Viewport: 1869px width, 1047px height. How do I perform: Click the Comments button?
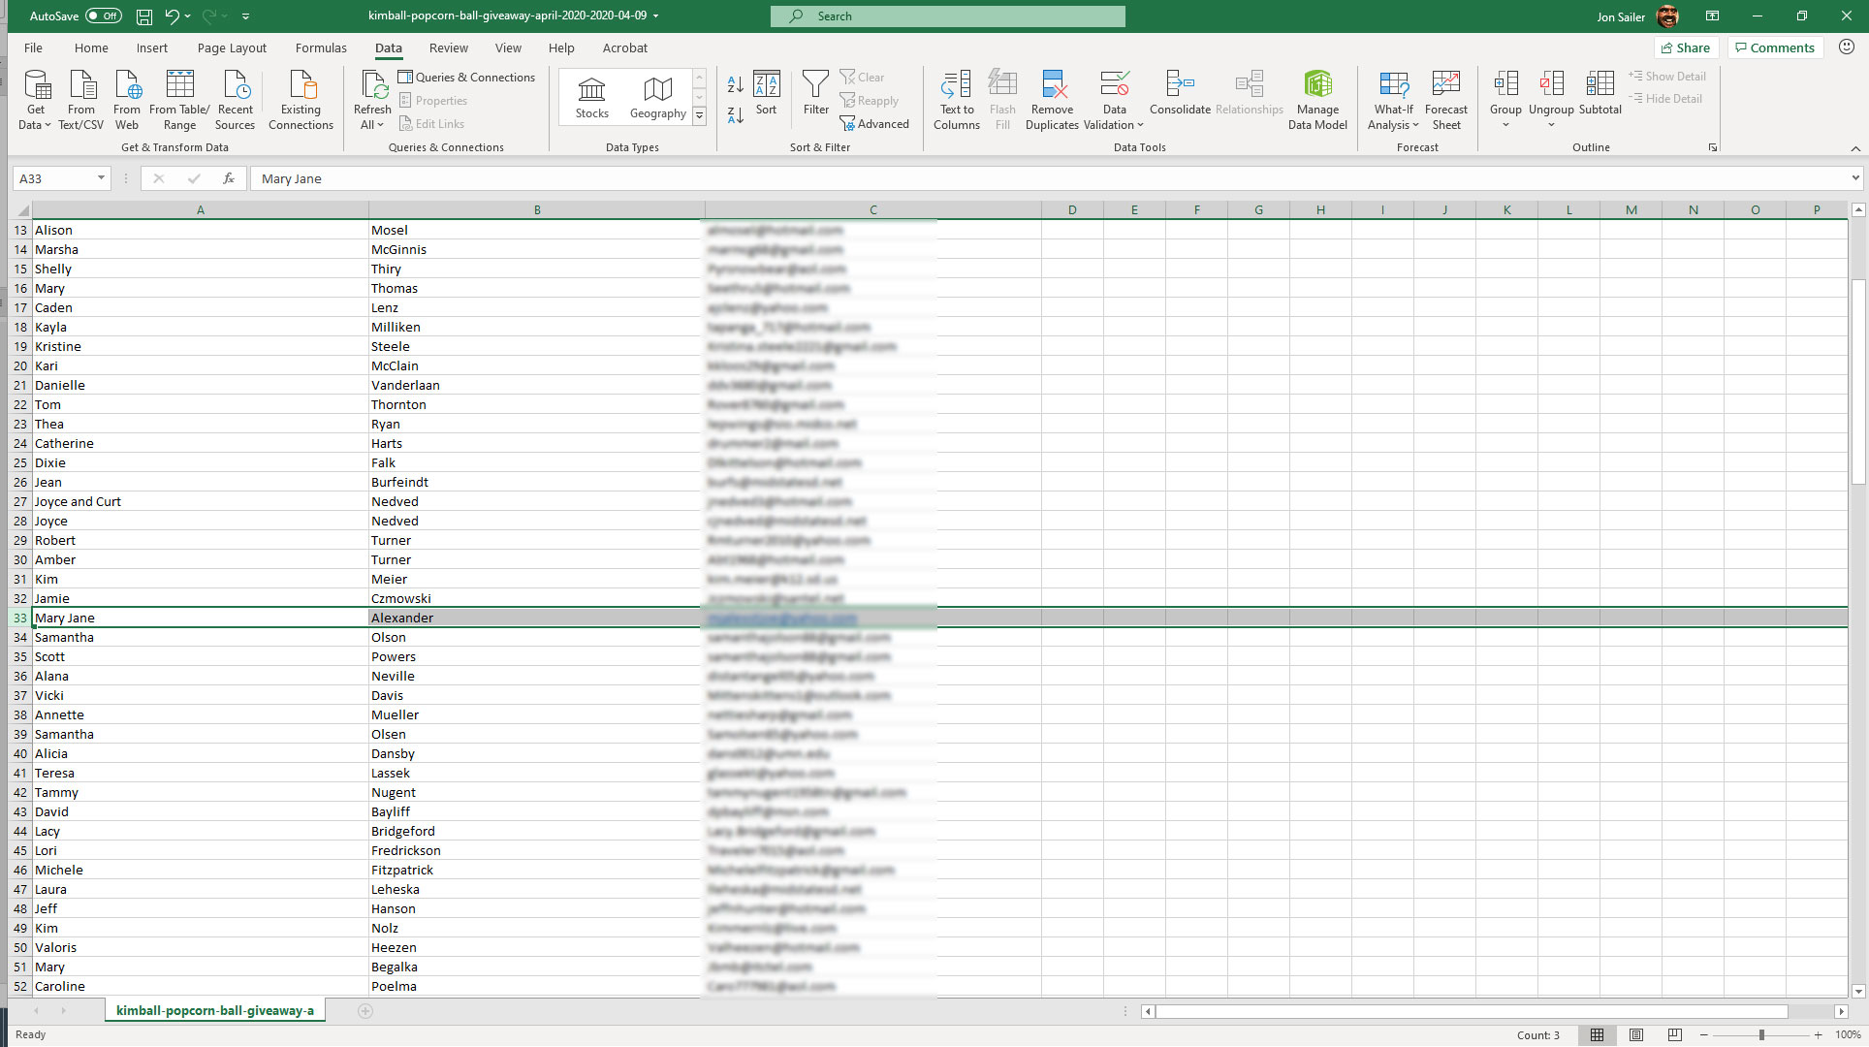(1774, 48)
